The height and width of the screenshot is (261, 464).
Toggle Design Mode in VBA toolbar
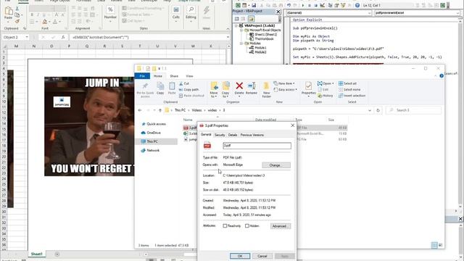coord(322,5)
